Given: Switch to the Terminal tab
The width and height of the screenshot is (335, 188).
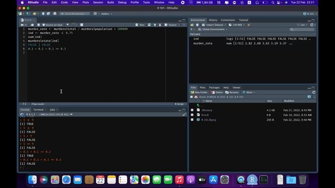Looking at the screenshot, I should click(38, 110).
